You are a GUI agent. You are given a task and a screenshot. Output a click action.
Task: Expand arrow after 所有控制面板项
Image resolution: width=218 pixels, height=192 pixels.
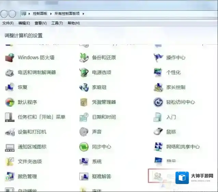point(83,14)
